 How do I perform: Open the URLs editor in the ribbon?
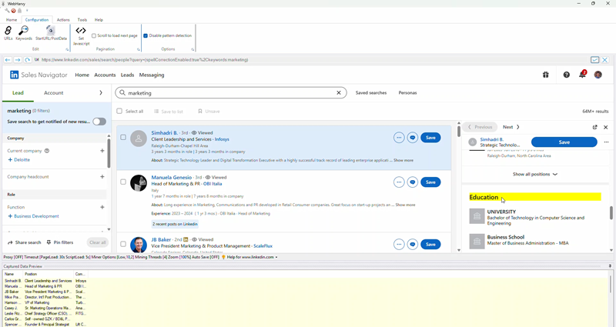pyautogui.click(x=8, y=33)
